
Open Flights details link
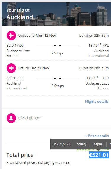click(97, 102)
